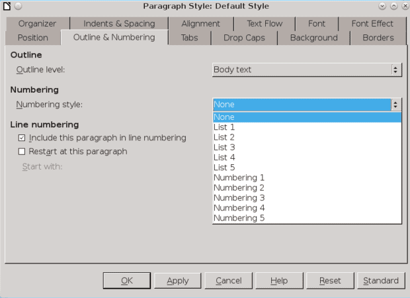Pick Numbering 5 from the list
This screenshot has width=410, height=298.
307,218
